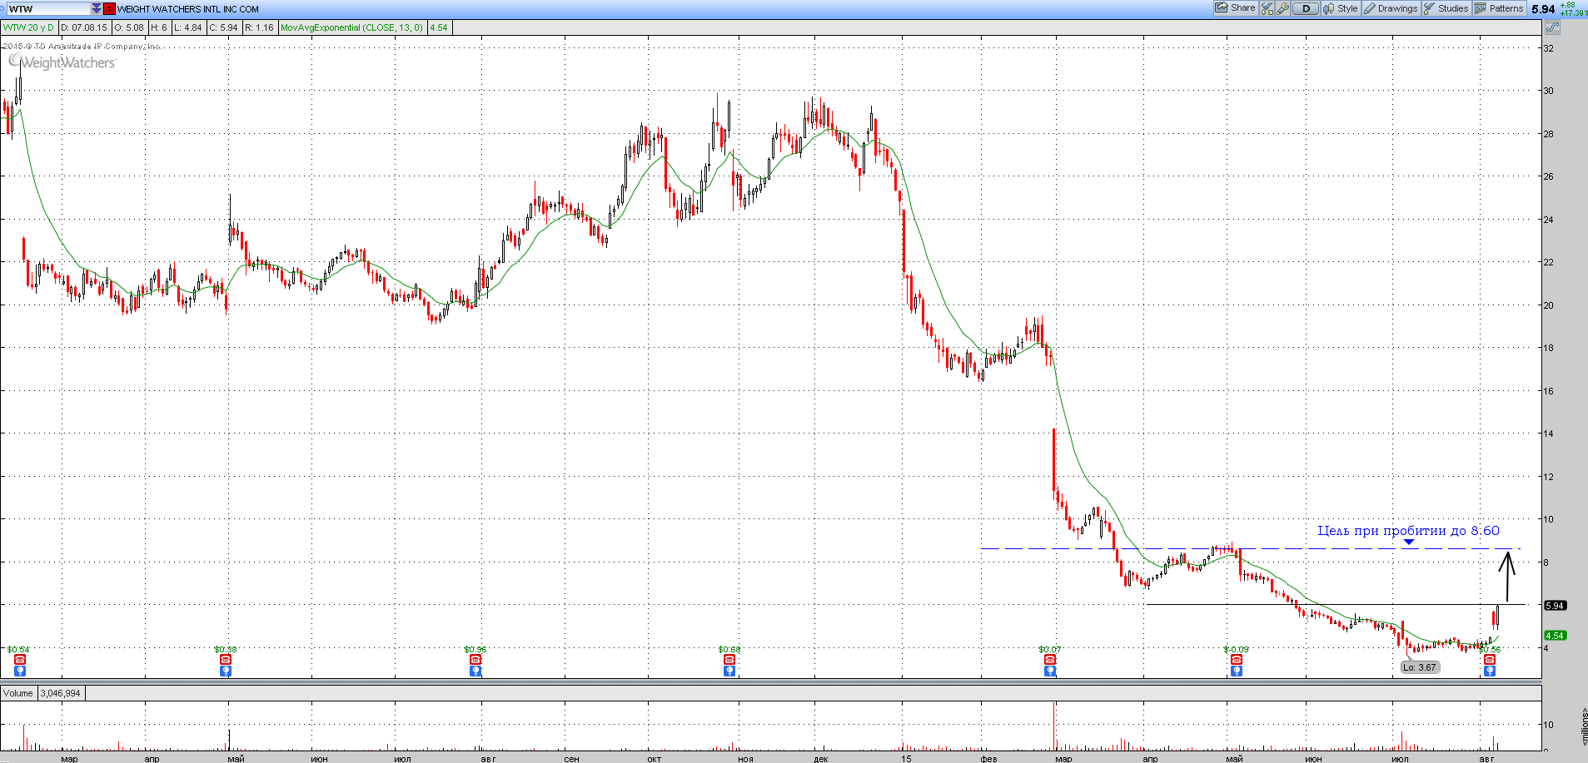Click the blue lightbulb icon under $-0.09

[1237, 671]
